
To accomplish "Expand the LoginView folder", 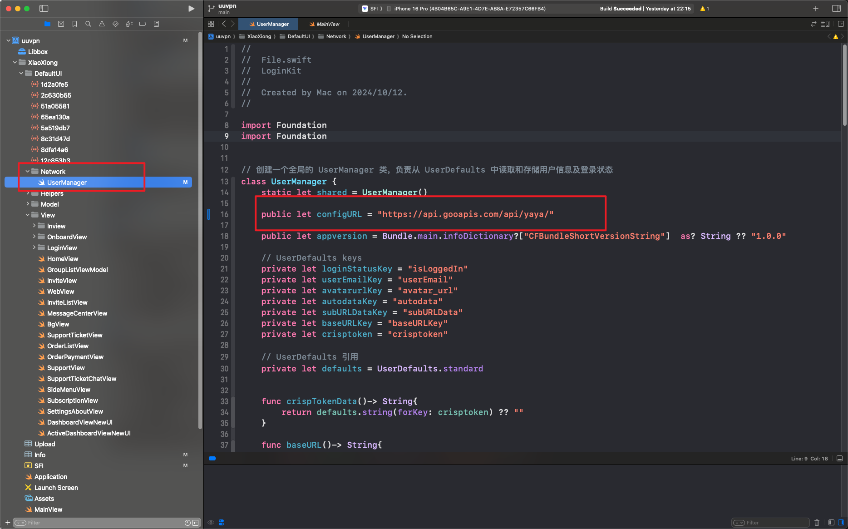I will click(34, 248).
